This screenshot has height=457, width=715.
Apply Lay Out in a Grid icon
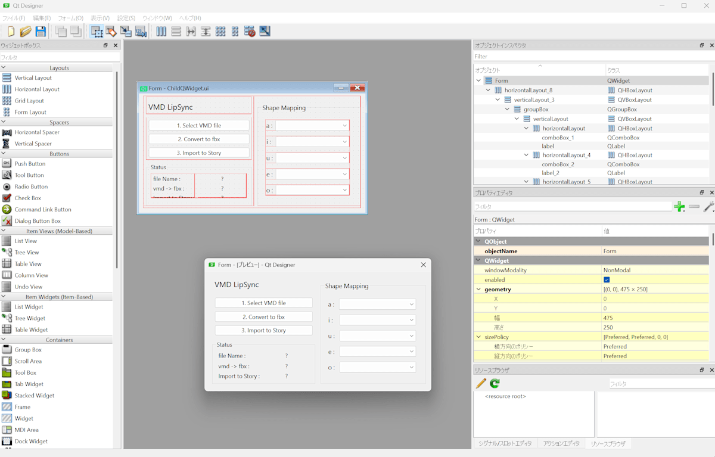(x=220, y=32)
